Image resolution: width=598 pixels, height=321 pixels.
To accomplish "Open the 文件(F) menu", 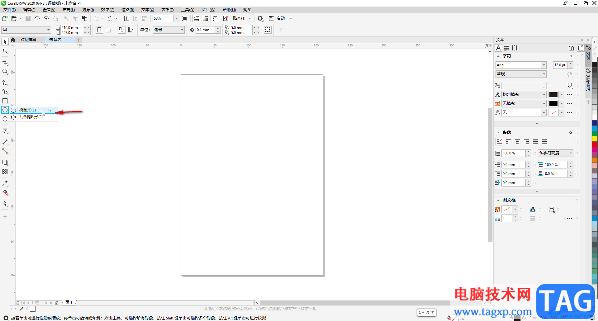I will [x=9, y=10].
